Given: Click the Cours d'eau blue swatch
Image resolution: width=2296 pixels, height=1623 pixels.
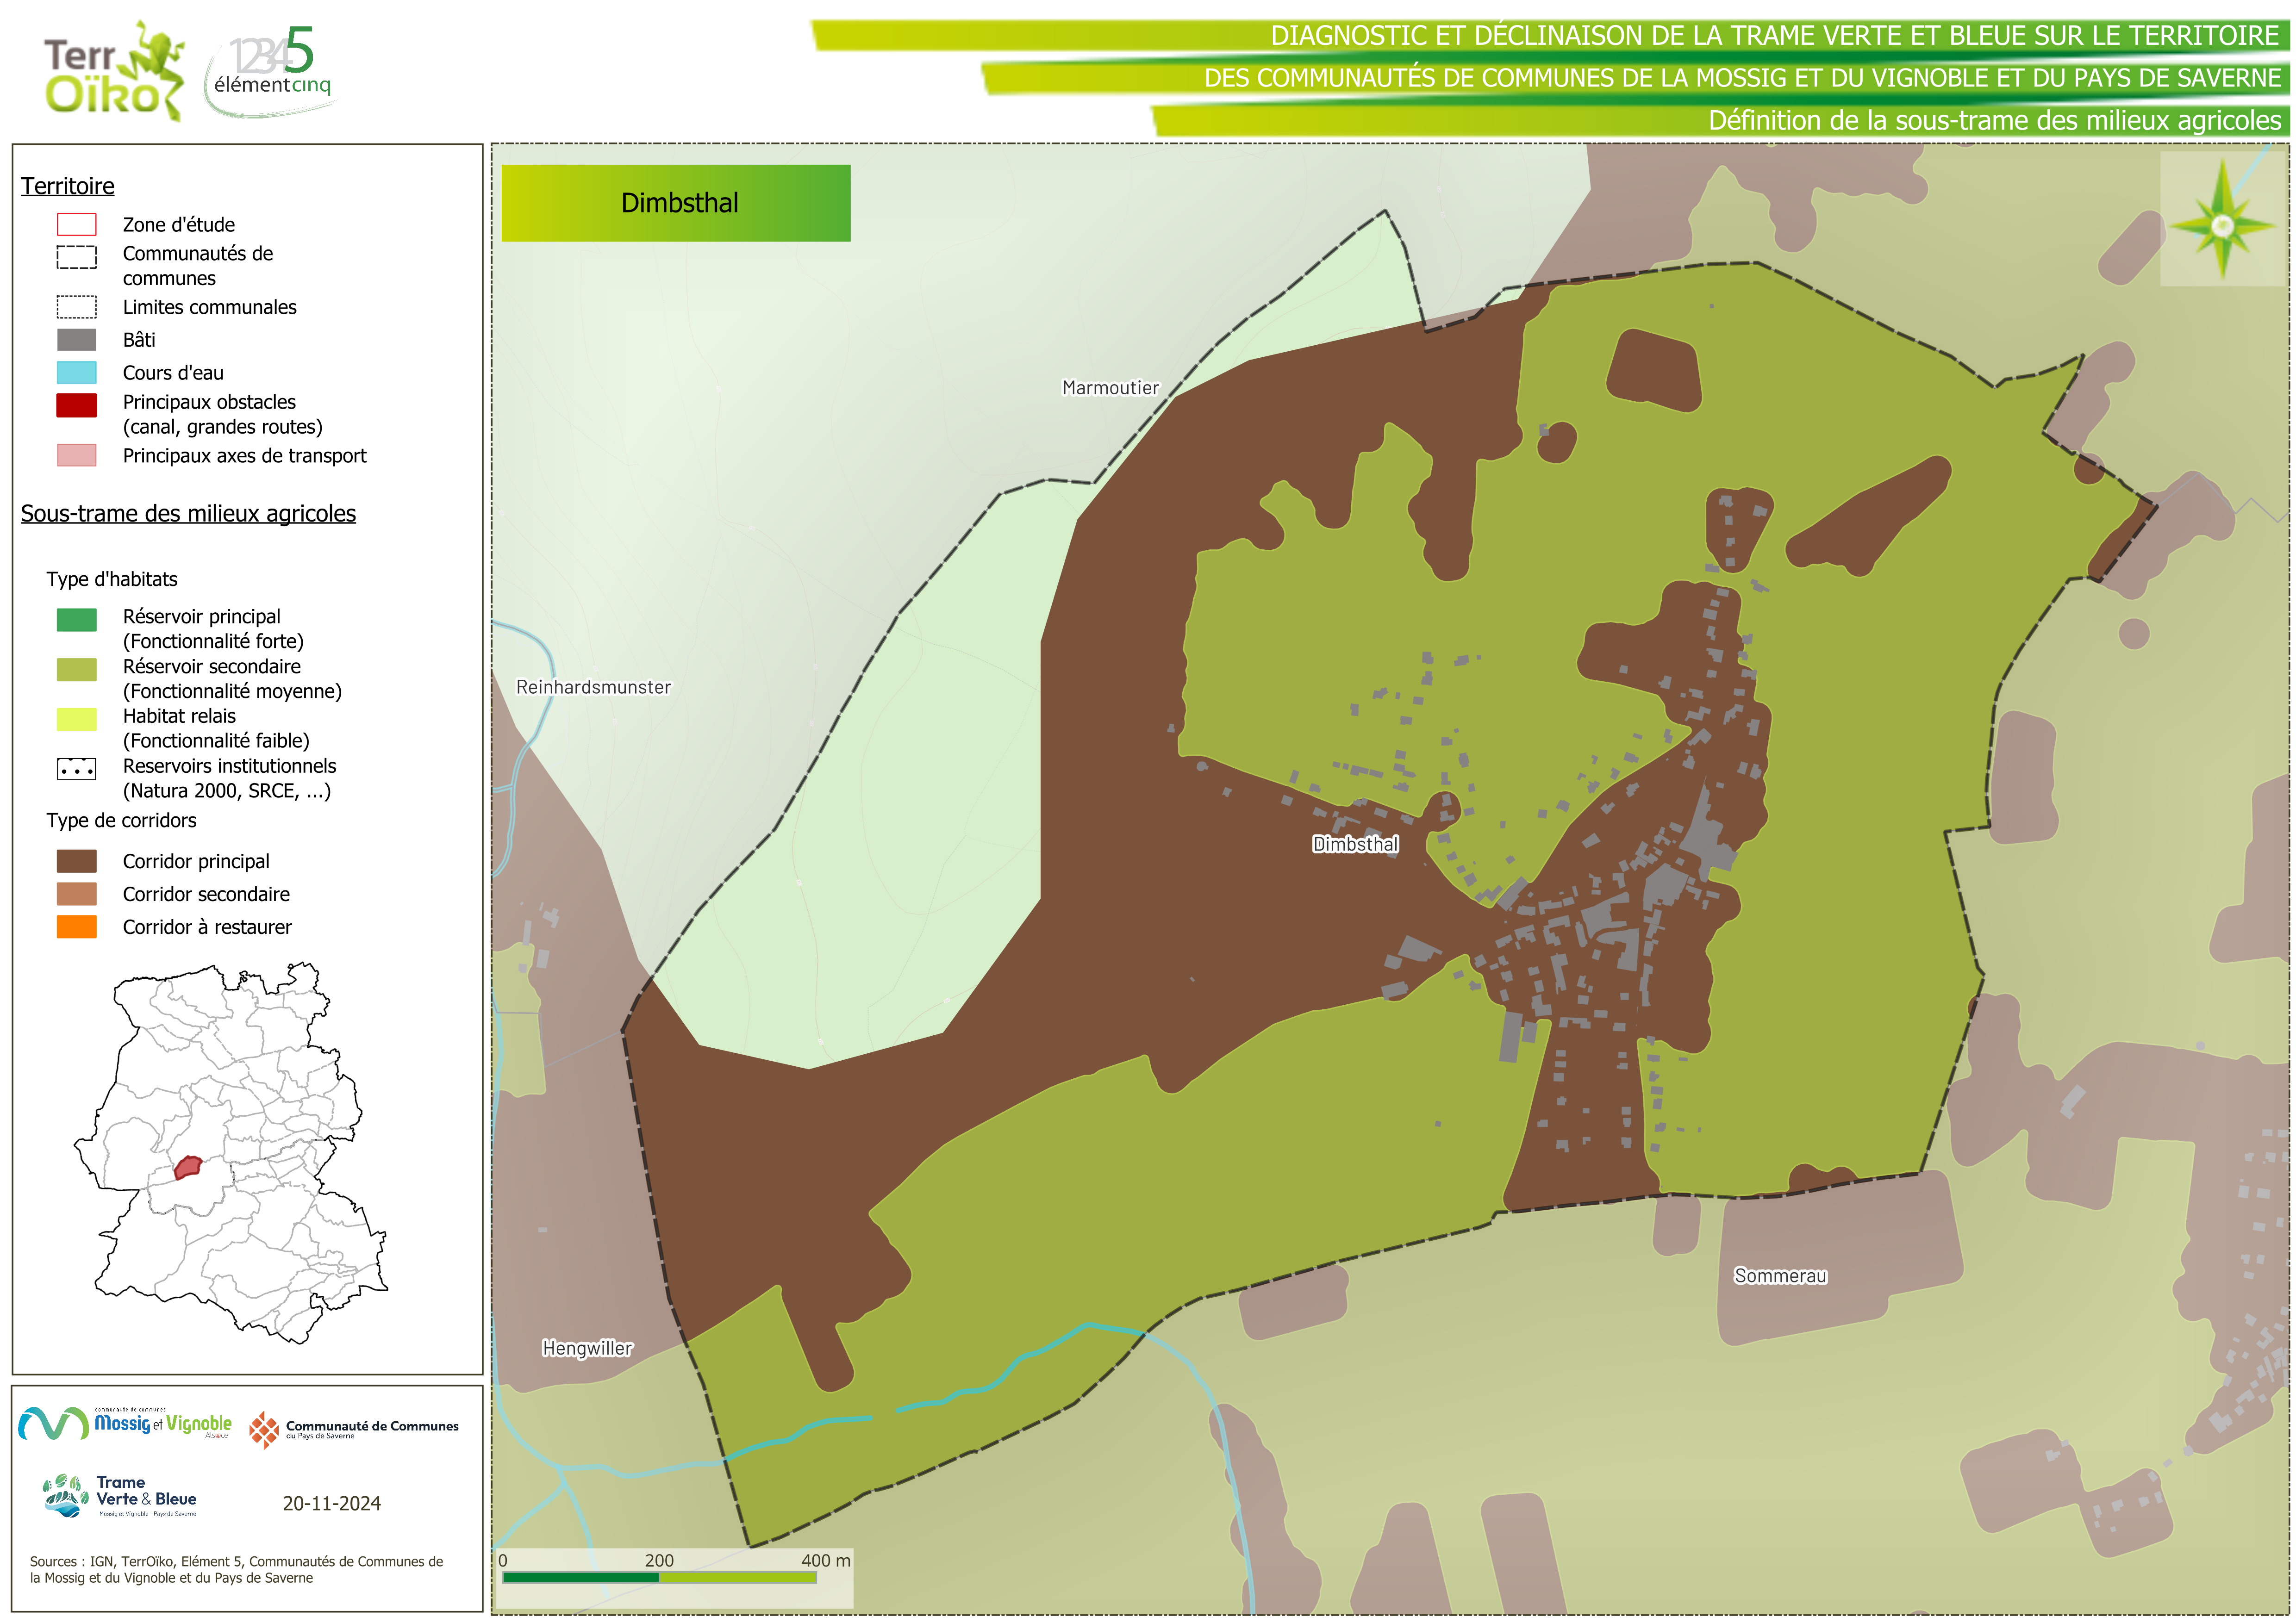Looking at the screenshot, I should pos(76,373).
